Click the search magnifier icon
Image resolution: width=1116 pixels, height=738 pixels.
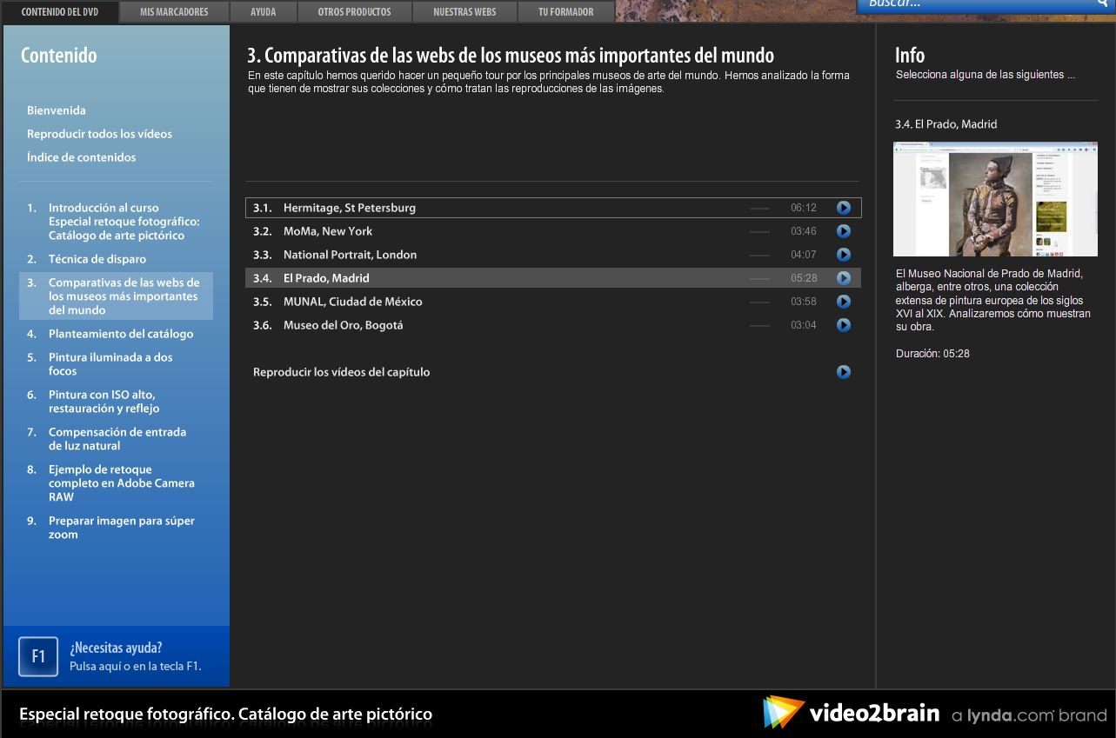click(1102, 4)
